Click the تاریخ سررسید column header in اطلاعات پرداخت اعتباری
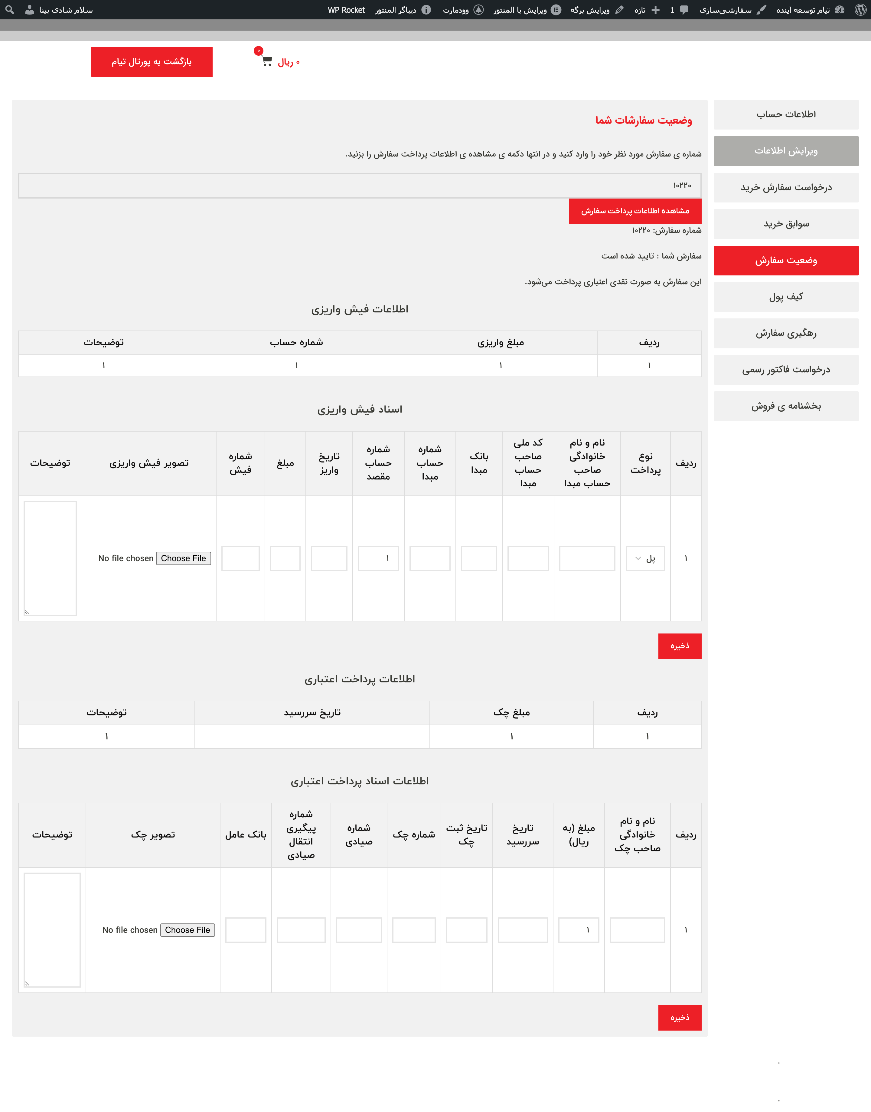This screenshot has height=1112, width=871. pos(312,712)
